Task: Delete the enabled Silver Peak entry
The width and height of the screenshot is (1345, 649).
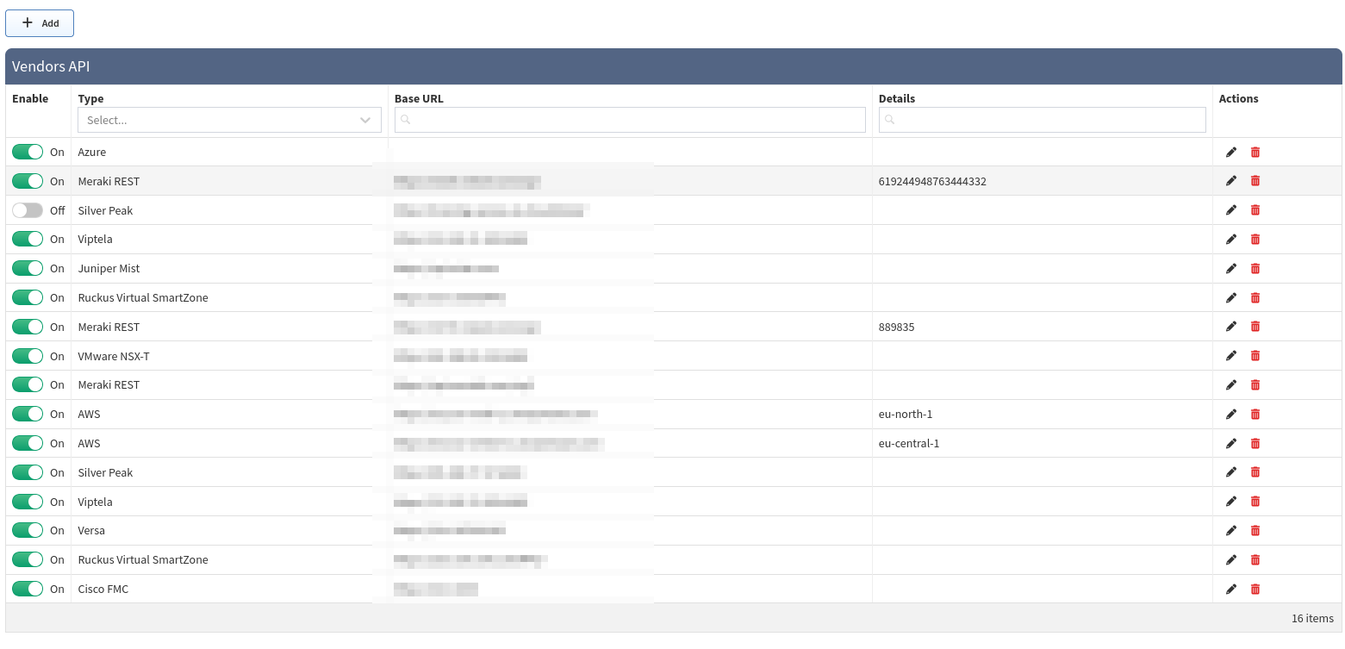Action: tap(1255, 472)
